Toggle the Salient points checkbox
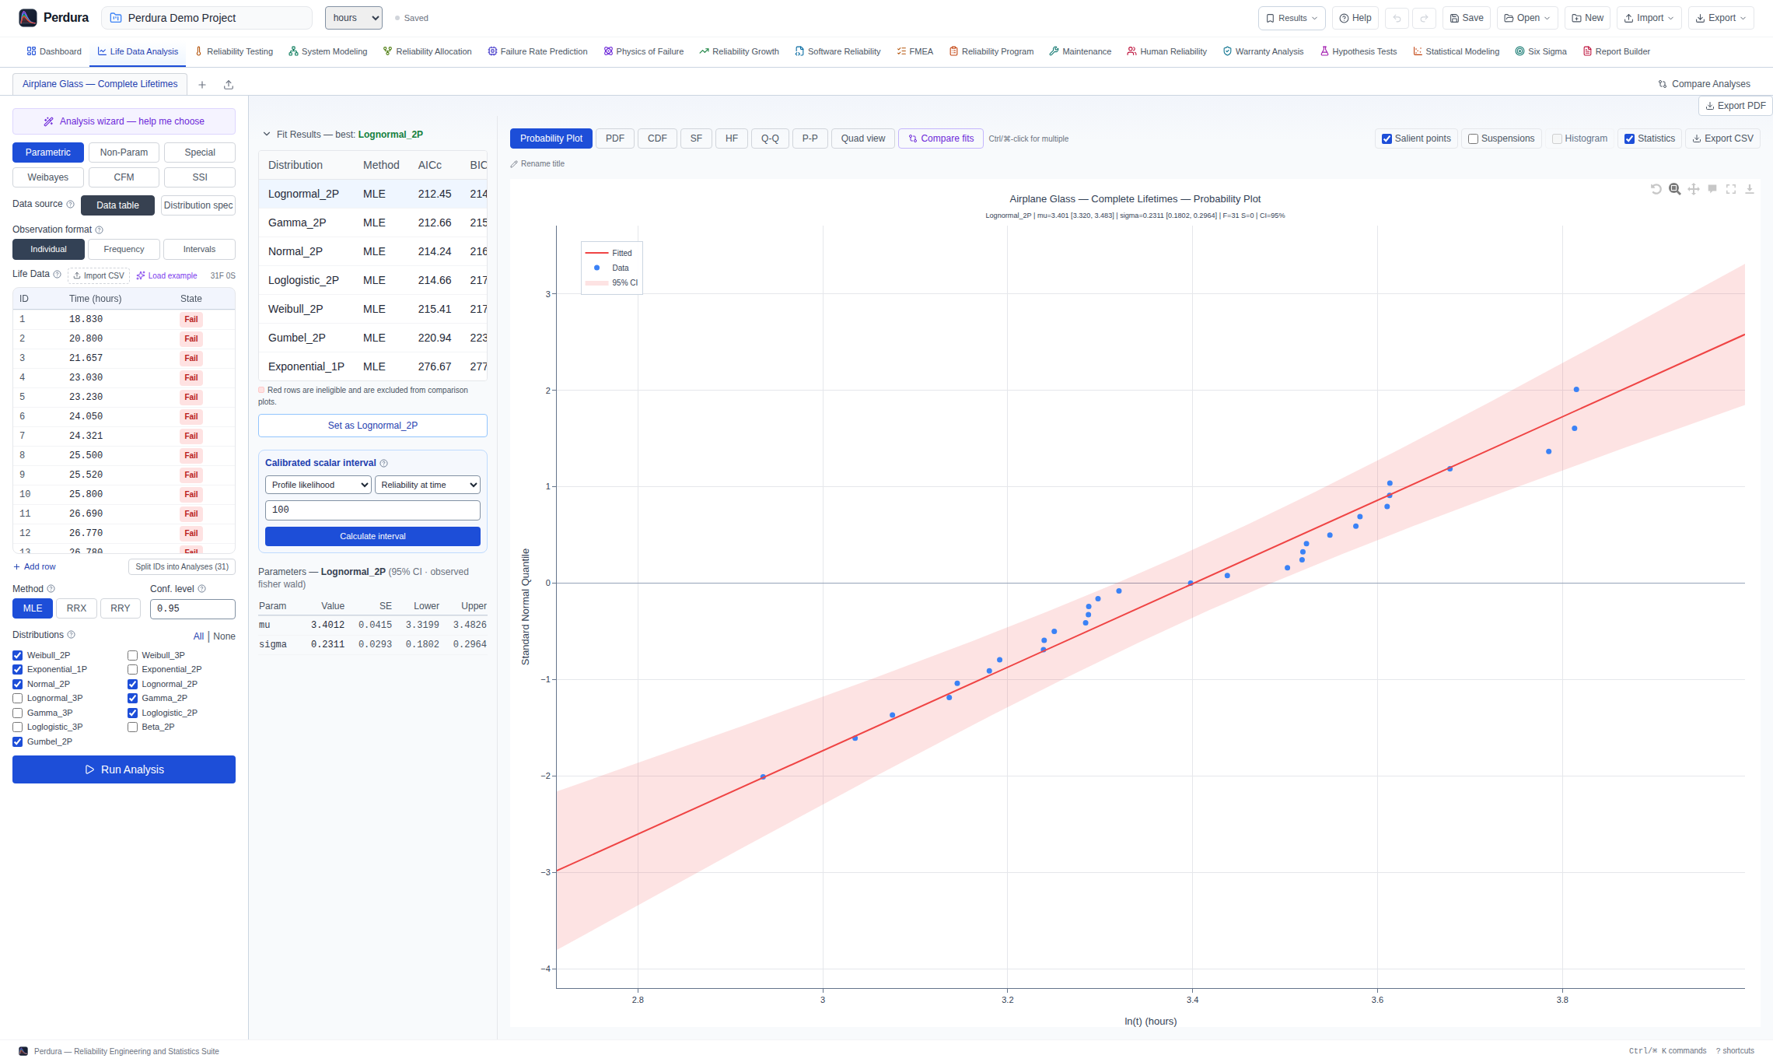 click(x=1387, y=138)
